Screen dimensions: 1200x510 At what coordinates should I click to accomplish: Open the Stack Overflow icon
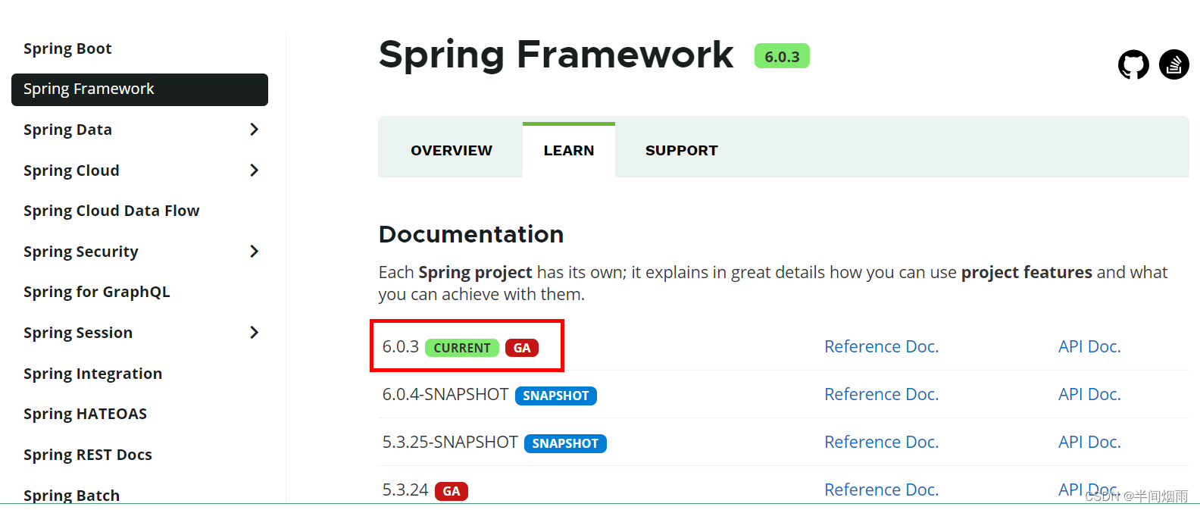tap(1173, 64)
